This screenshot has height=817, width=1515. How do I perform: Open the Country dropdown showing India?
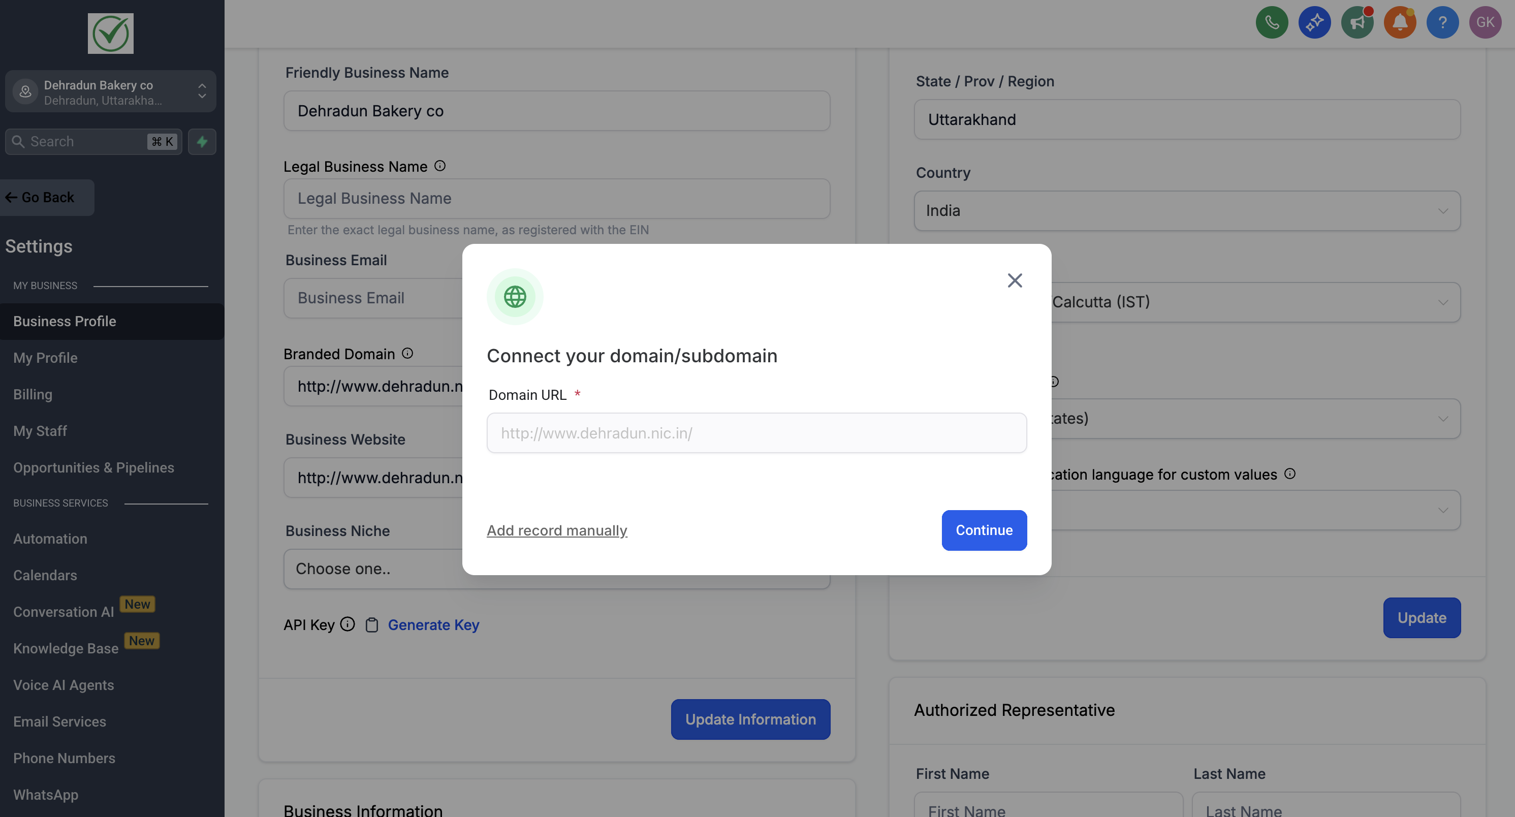point(1186,210)
